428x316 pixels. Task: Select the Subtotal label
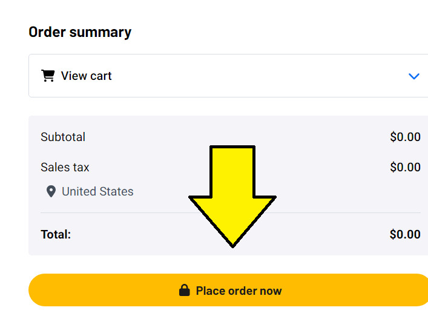pyautogui.click(x=63, y=137)
